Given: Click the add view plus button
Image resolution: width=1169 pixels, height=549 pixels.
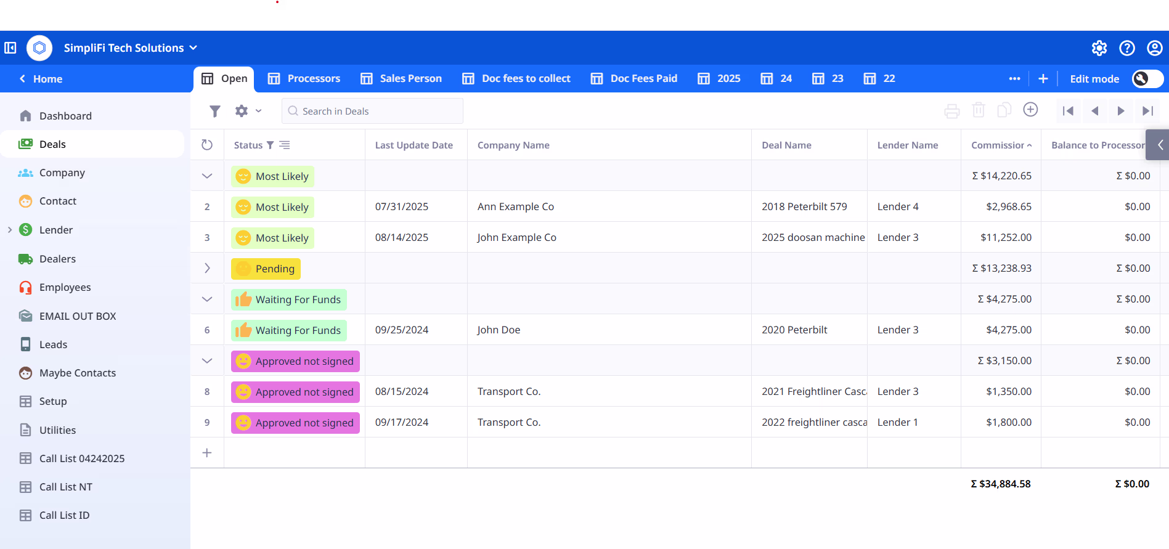Looking at the screenshot, I should (x=1043, y=79).
